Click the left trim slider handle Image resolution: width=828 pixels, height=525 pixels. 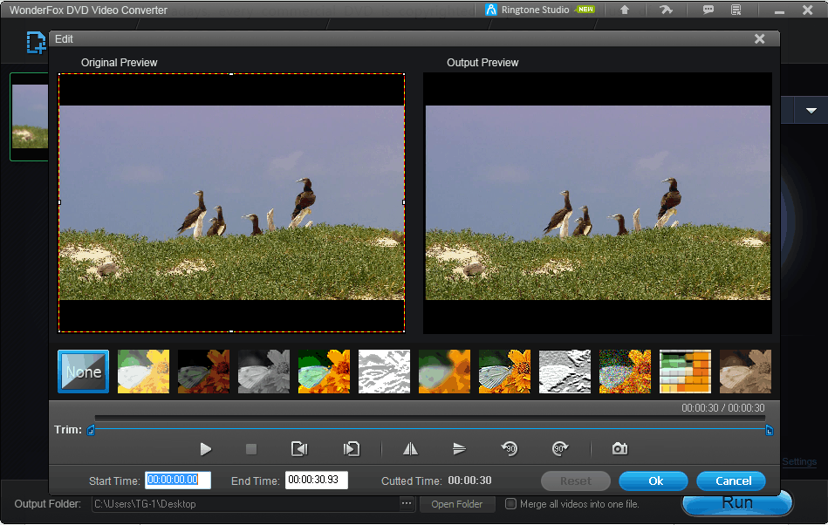click(x=91, y=431)
